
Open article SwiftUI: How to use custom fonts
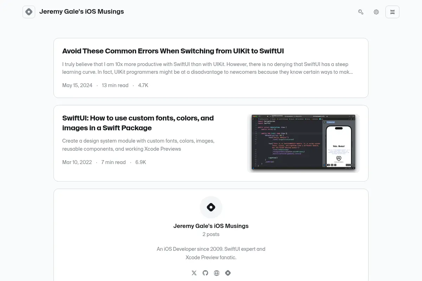click(x=138, y=123)
